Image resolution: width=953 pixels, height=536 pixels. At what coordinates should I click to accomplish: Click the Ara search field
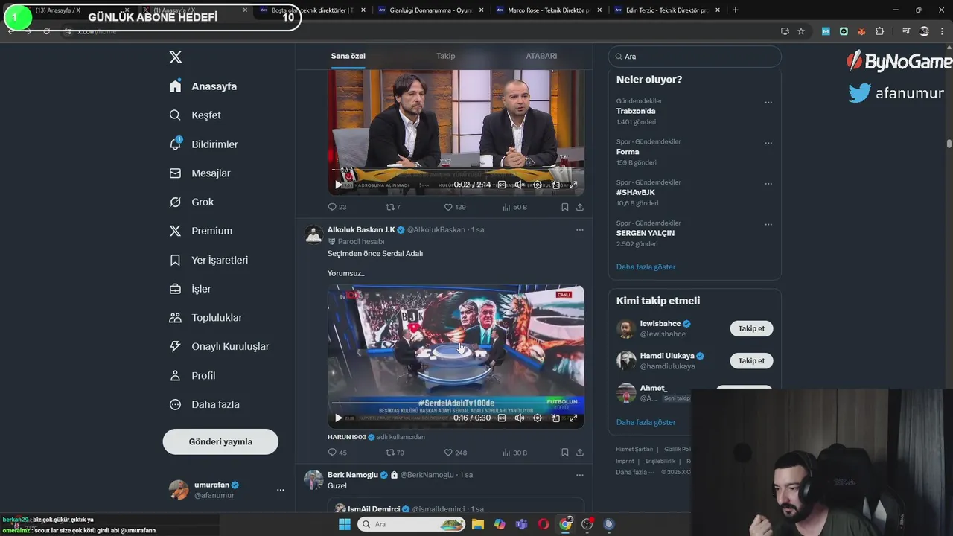point(695,57)
